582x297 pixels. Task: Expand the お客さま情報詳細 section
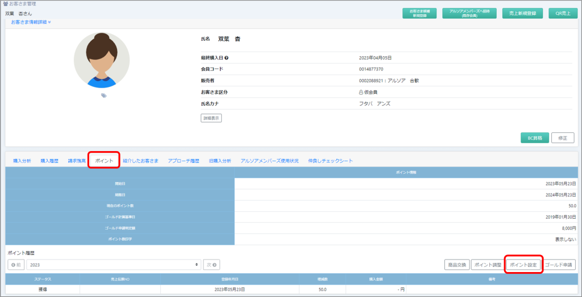31,22
